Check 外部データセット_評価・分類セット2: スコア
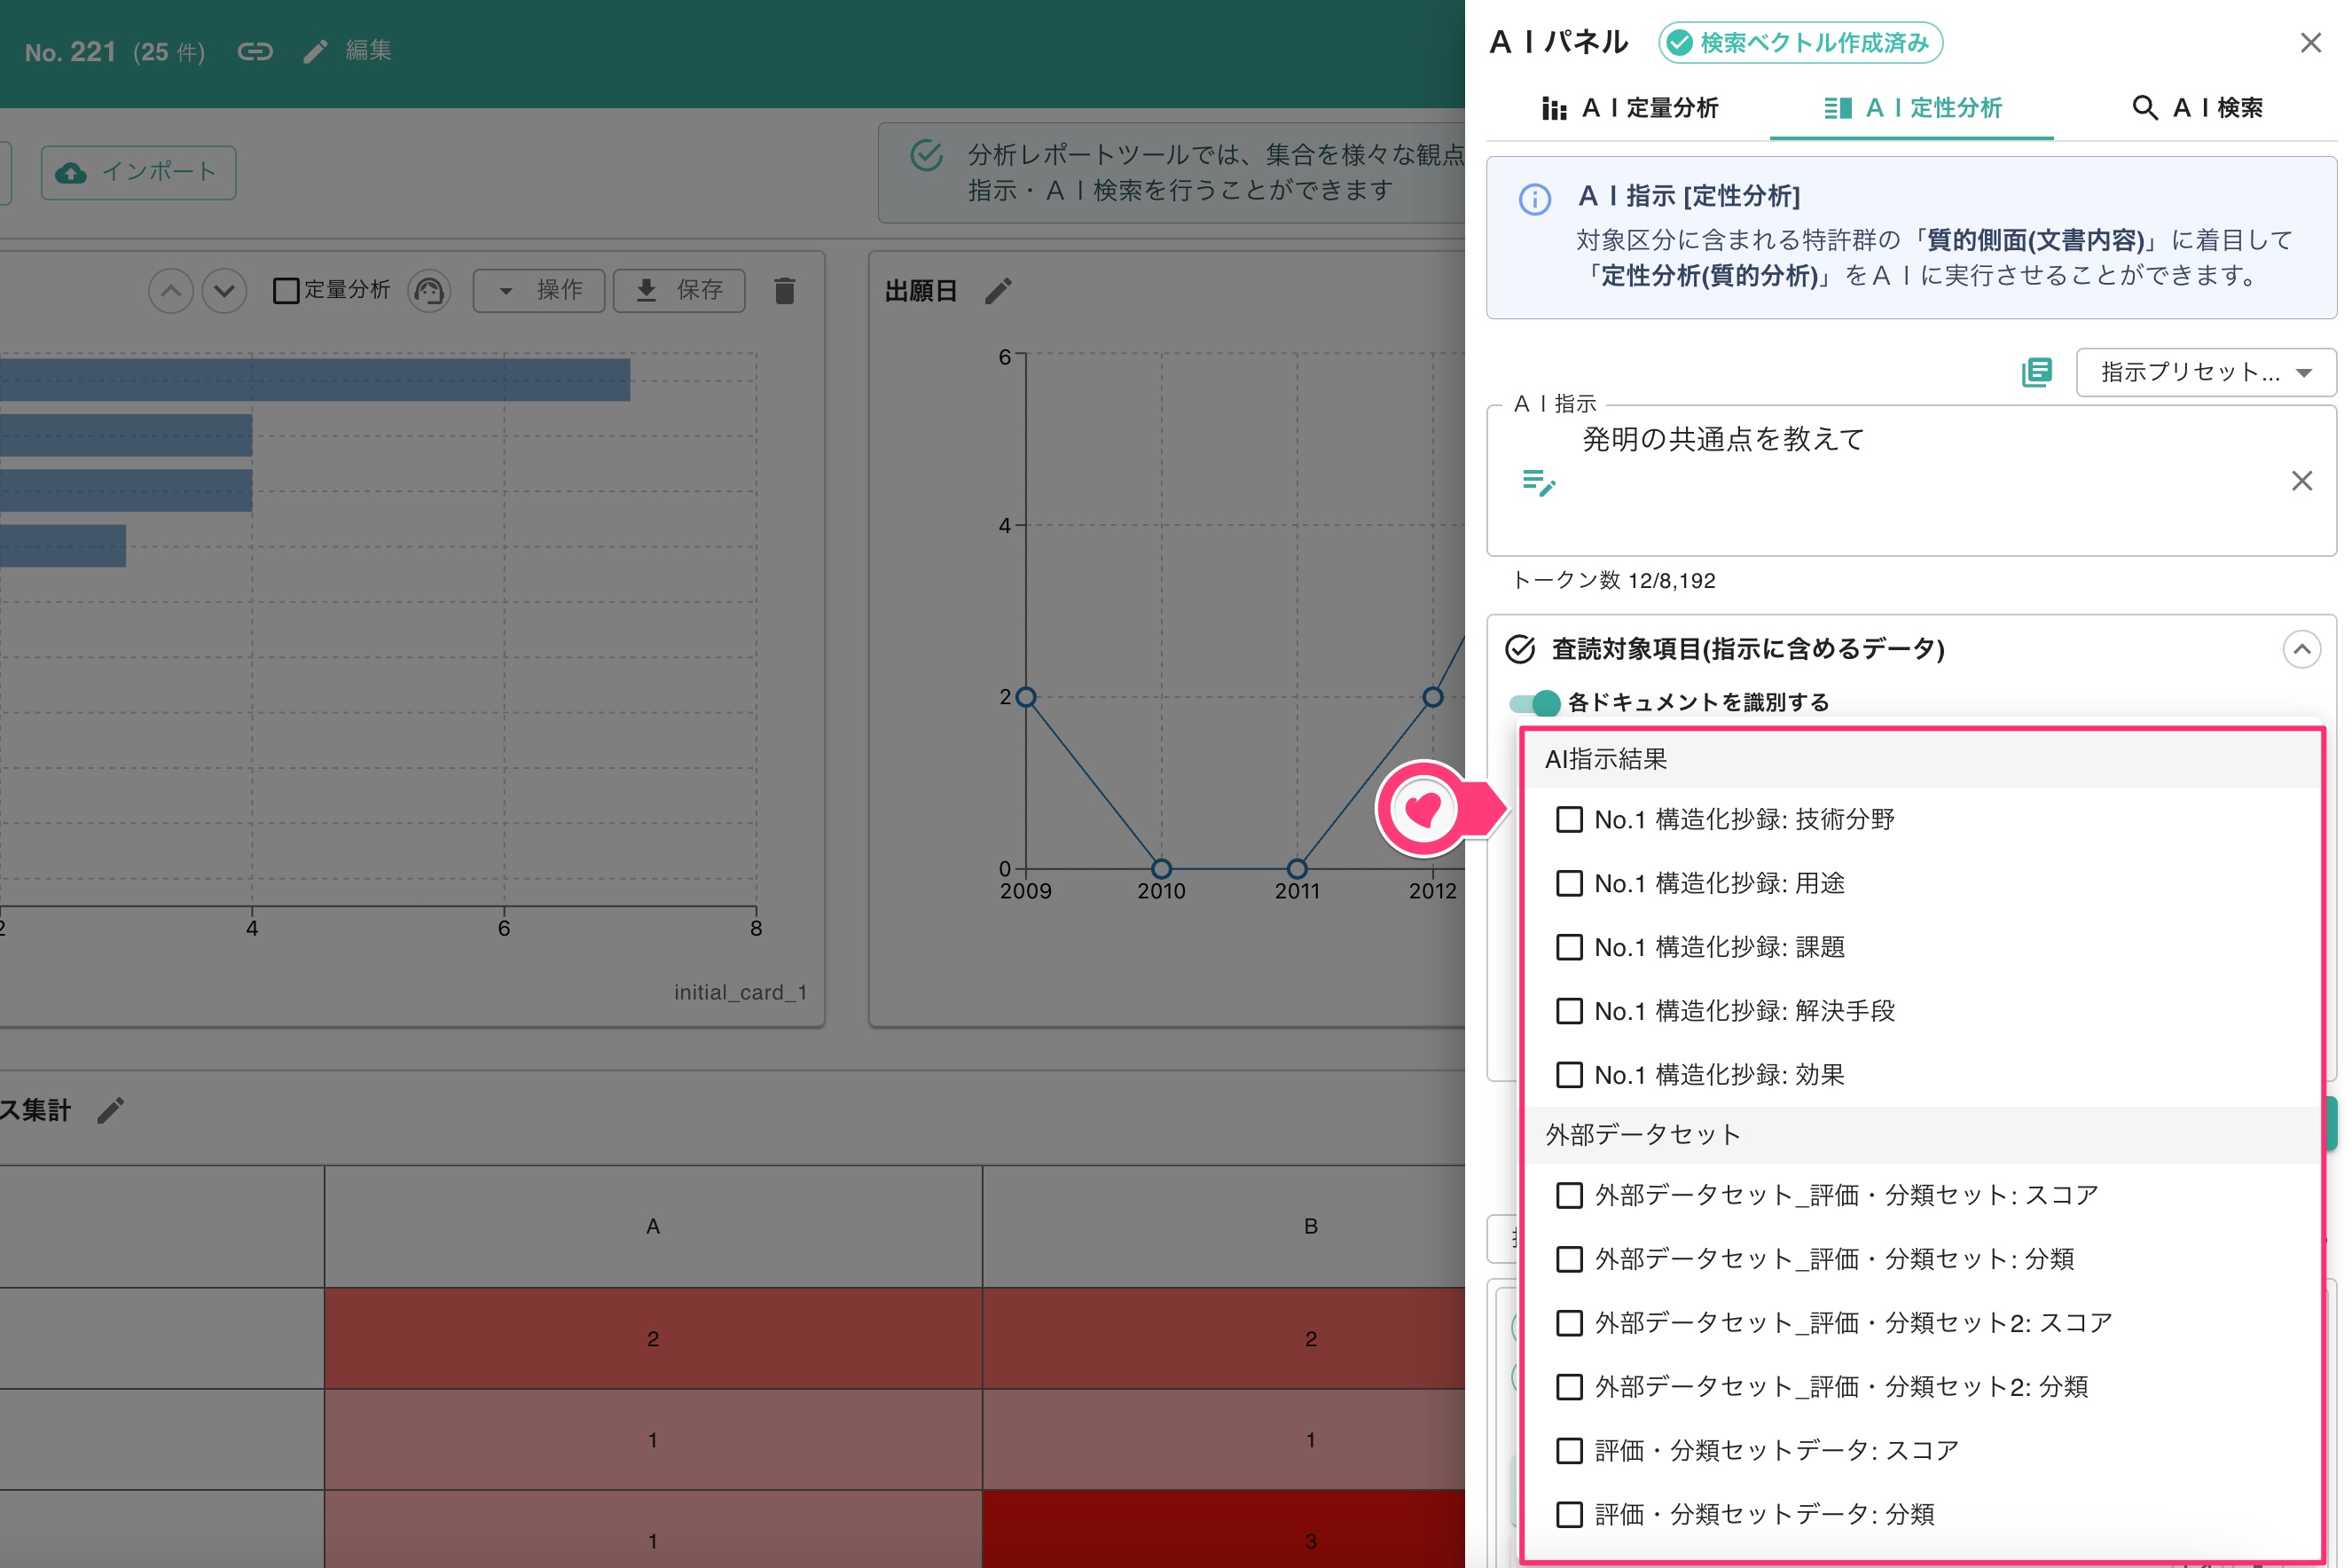The image size is (2352, 1568). pyautogui.click(x=1570, y=1324)
